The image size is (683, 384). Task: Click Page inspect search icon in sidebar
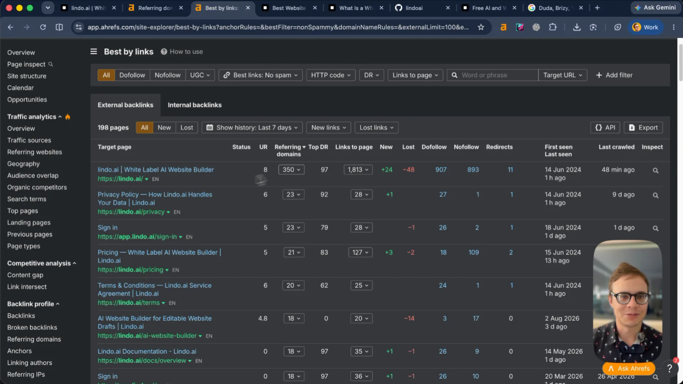51,64
